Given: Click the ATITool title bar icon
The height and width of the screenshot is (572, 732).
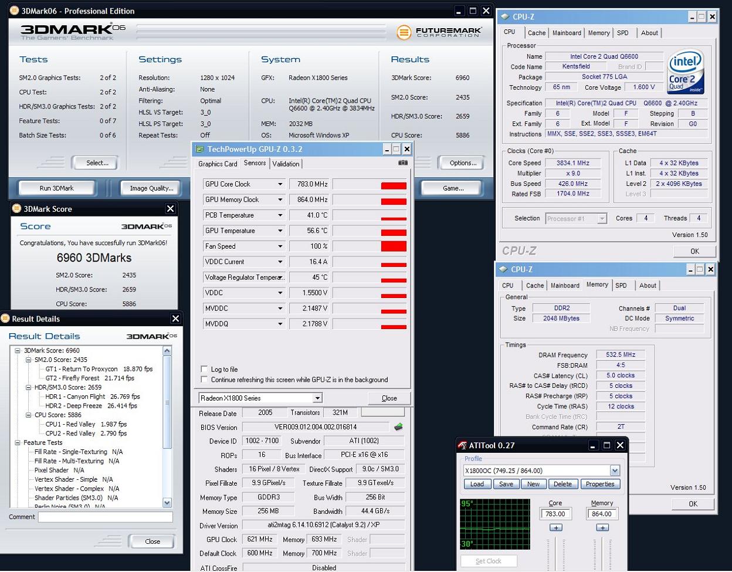Looking at the screenshot, I should [463, 445].
